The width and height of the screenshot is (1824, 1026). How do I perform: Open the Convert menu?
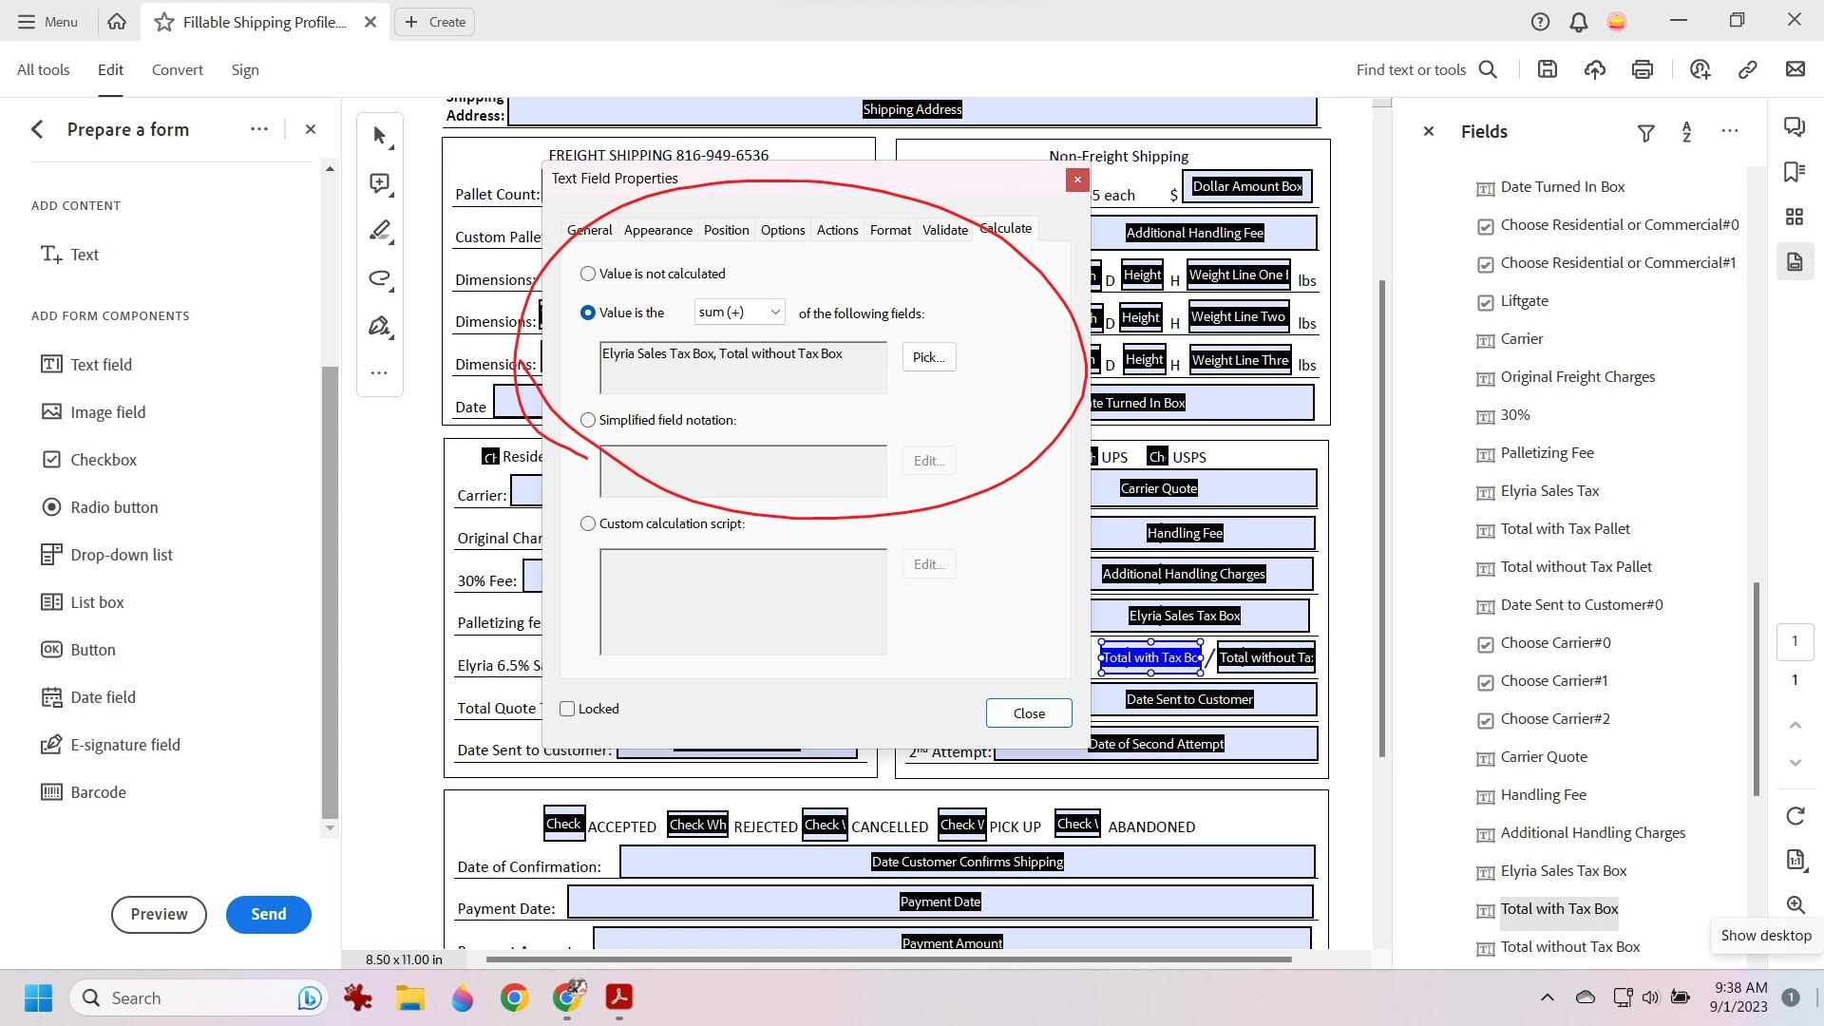tap(177, 69)
